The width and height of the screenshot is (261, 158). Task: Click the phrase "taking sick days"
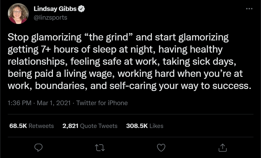(x=199, y=62)
